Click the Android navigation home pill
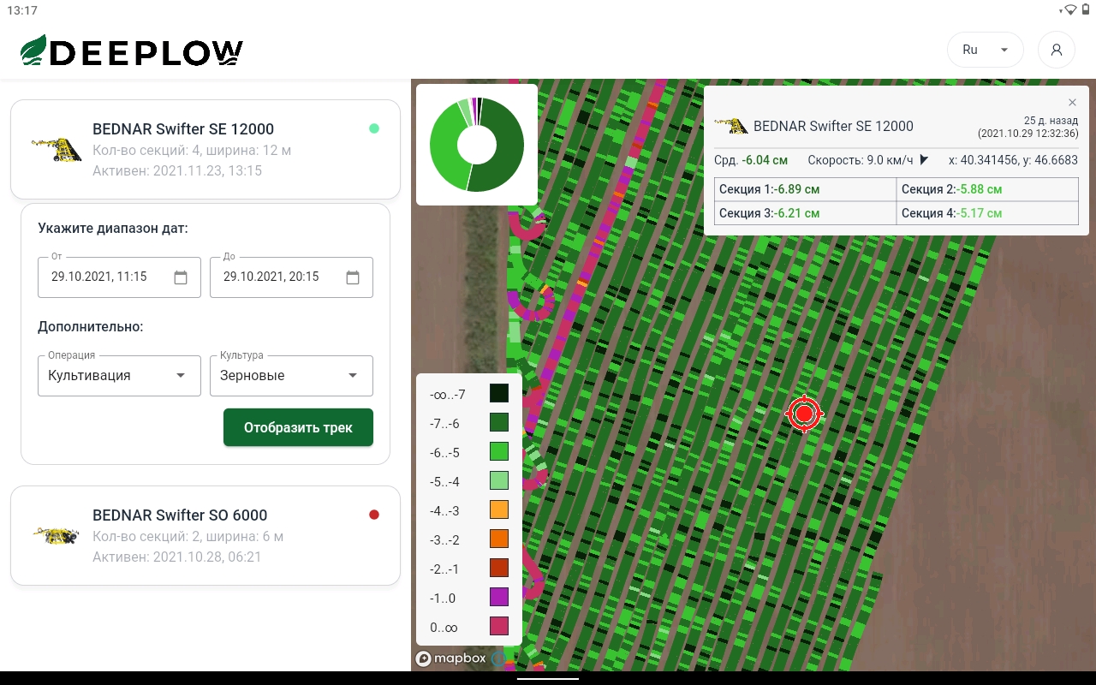Image resolution: width=1096 pixels, height=685 pixels. [548, 678]
